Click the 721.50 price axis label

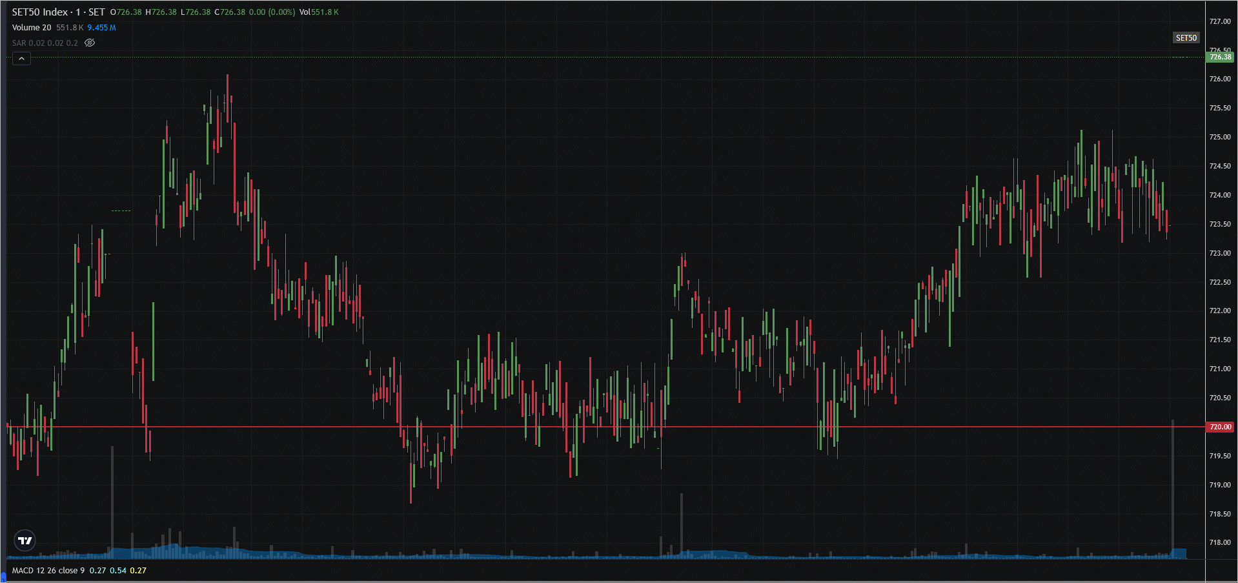pos(1220,340)
